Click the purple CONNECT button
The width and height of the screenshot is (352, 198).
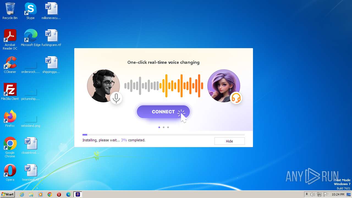(163, 112)
